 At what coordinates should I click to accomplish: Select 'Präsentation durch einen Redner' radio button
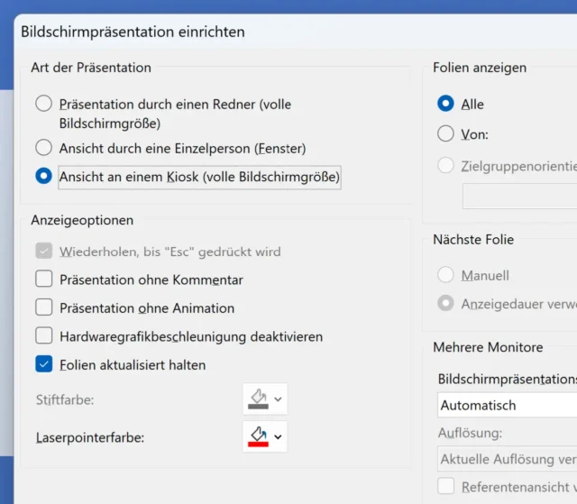coord(43,104)
